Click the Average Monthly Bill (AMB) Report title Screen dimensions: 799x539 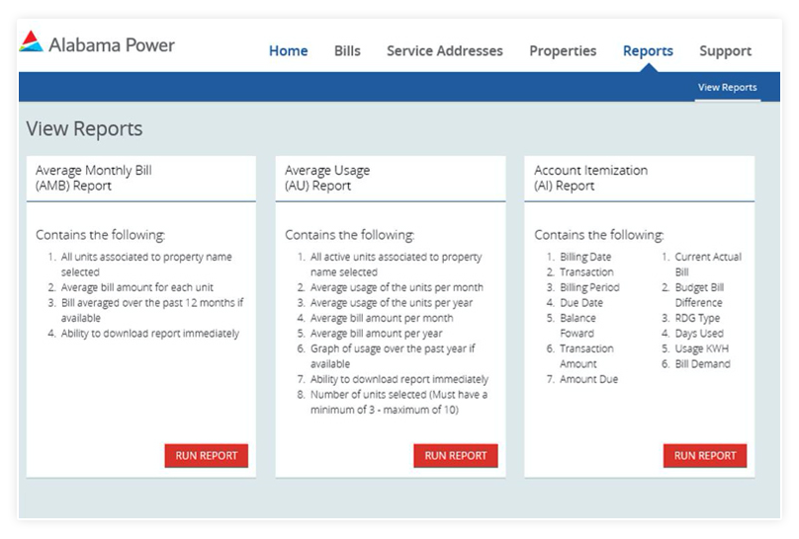[94, 178]
